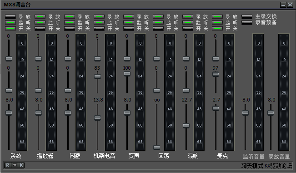296x173 pixels.
Task: Toggle 系统 channel 录放 button
Action: 10,17
